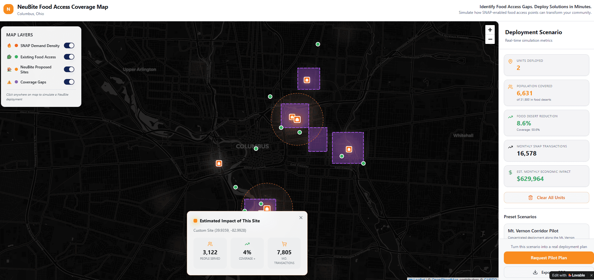
Task: Close the Estimated Impact popup
Action: 301,218
